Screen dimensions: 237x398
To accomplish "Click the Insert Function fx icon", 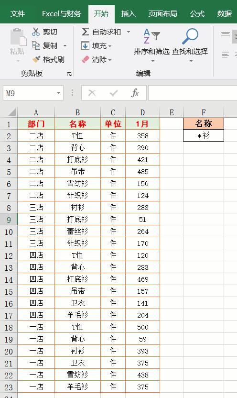I will [x=135, y=93].
